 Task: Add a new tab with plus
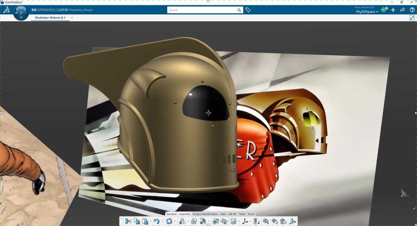pos(72,17)
